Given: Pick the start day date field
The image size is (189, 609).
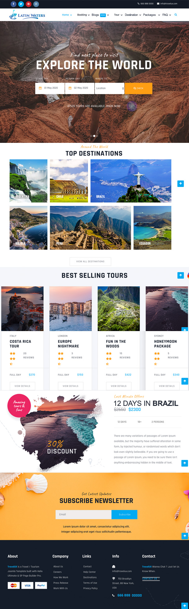Looking at the screenshot, I should click(x=50, y=88).
